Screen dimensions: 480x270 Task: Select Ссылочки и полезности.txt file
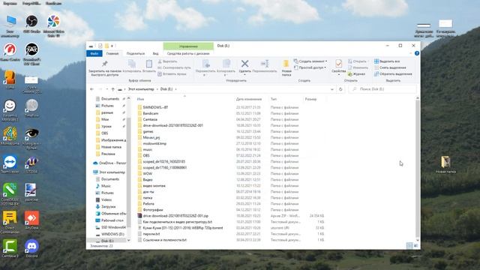[165, 240]
